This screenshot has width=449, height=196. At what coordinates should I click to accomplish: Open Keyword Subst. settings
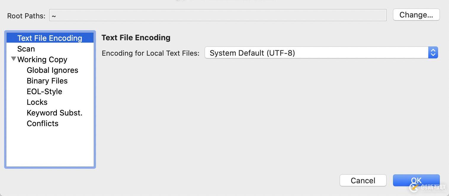pos(54,113)
